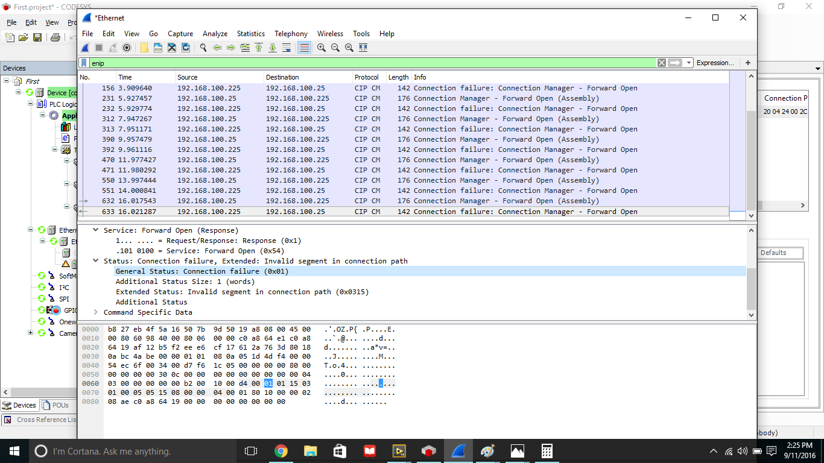Toggle packet list colorization
The width and height of the screenshot is (824, 463).
[x=305, y=48]
